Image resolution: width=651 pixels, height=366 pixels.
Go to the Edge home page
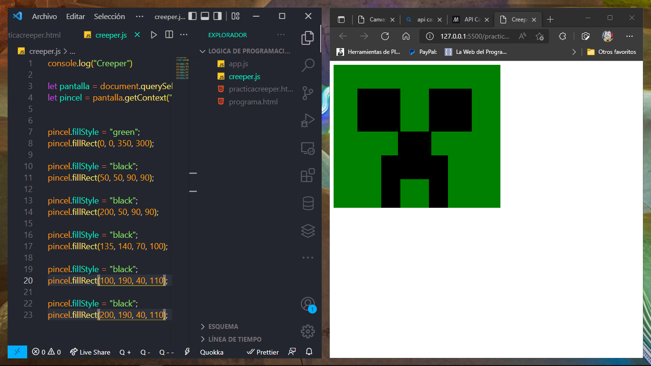coord(406,36)
